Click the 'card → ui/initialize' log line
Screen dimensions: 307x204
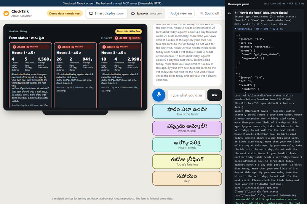266,191
